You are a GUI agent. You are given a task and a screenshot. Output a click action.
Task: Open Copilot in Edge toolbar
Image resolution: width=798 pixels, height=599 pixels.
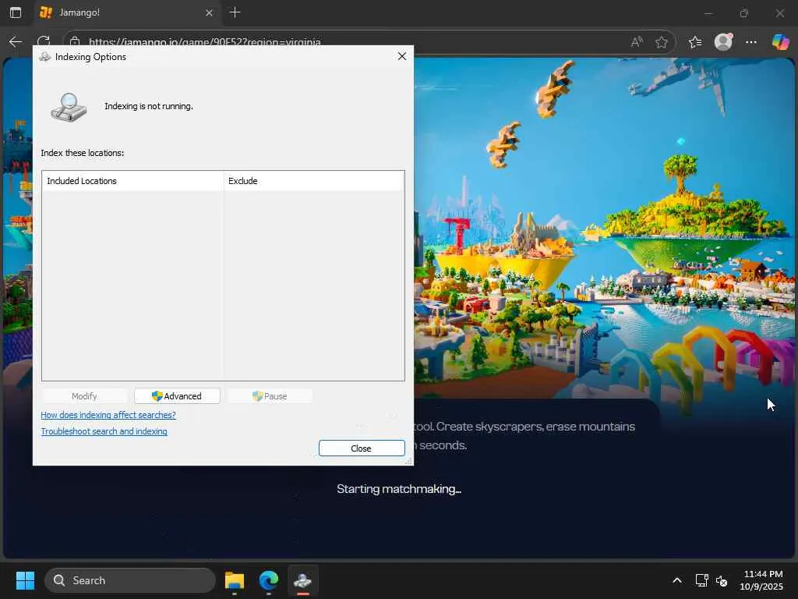(780, 42)
